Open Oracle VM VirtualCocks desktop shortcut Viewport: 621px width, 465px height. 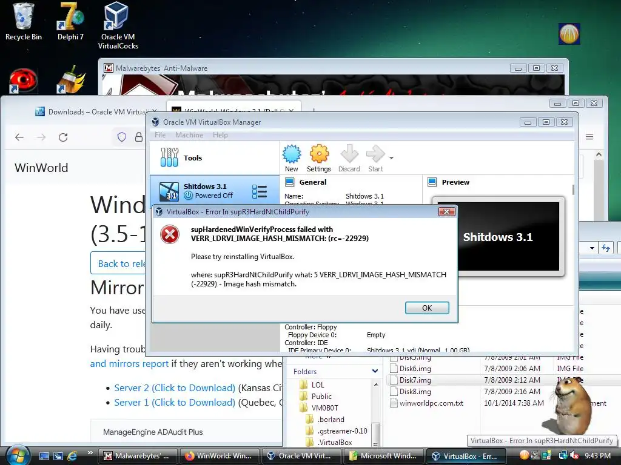coord(118,26)
